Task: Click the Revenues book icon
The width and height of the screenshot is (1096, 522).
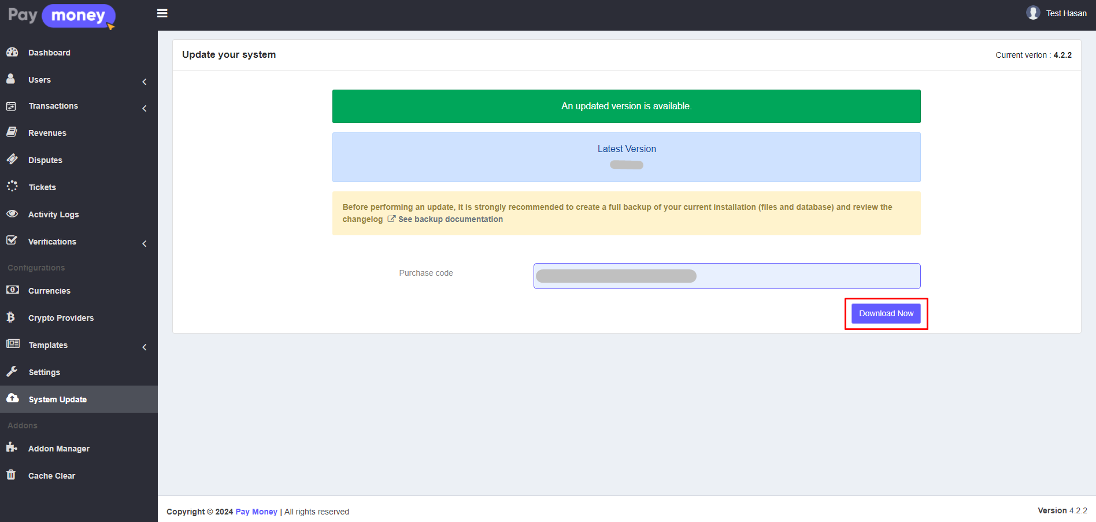Action: click(12, 132)
